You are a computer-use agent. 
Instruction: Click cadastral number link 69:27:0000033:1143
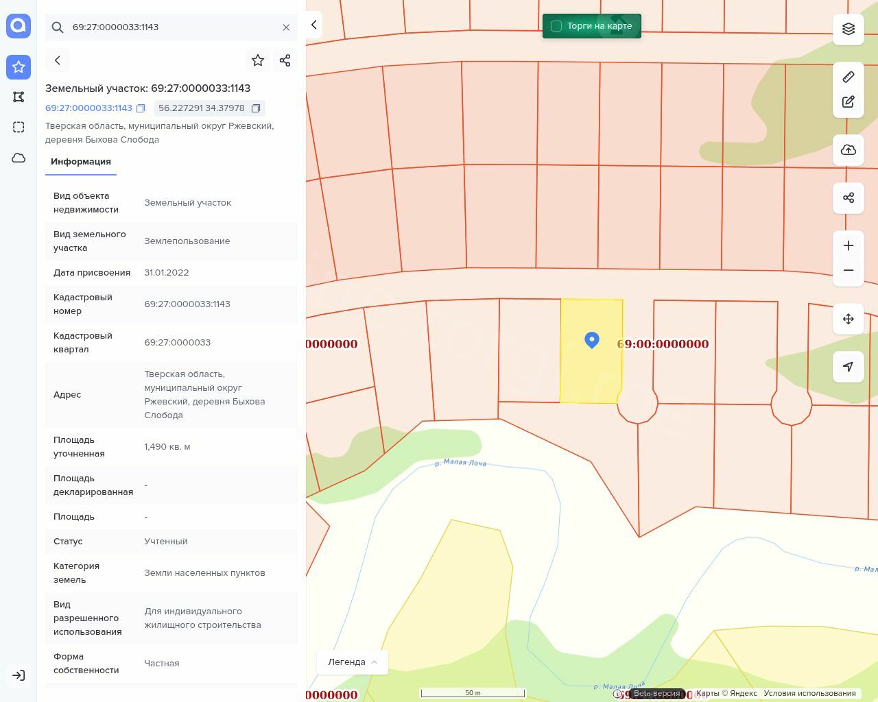coord(88,108)
